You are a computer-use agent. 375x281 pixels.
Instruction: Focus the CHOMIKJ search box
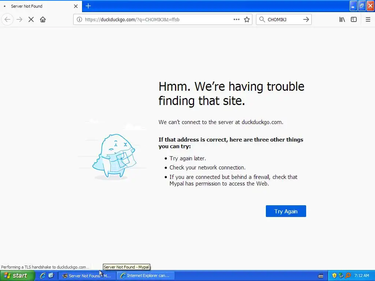click(283, 19)
